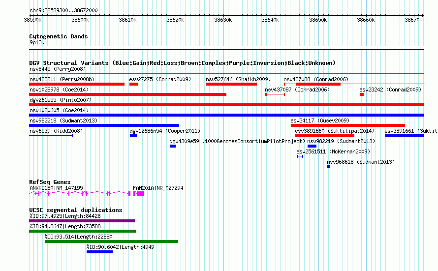Click the 38630k ruler tick
Viewport: 438px width, 271px height.
(x=223, y=20)
